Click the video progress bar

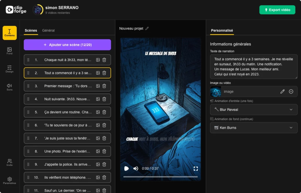[x=160, y=177]
